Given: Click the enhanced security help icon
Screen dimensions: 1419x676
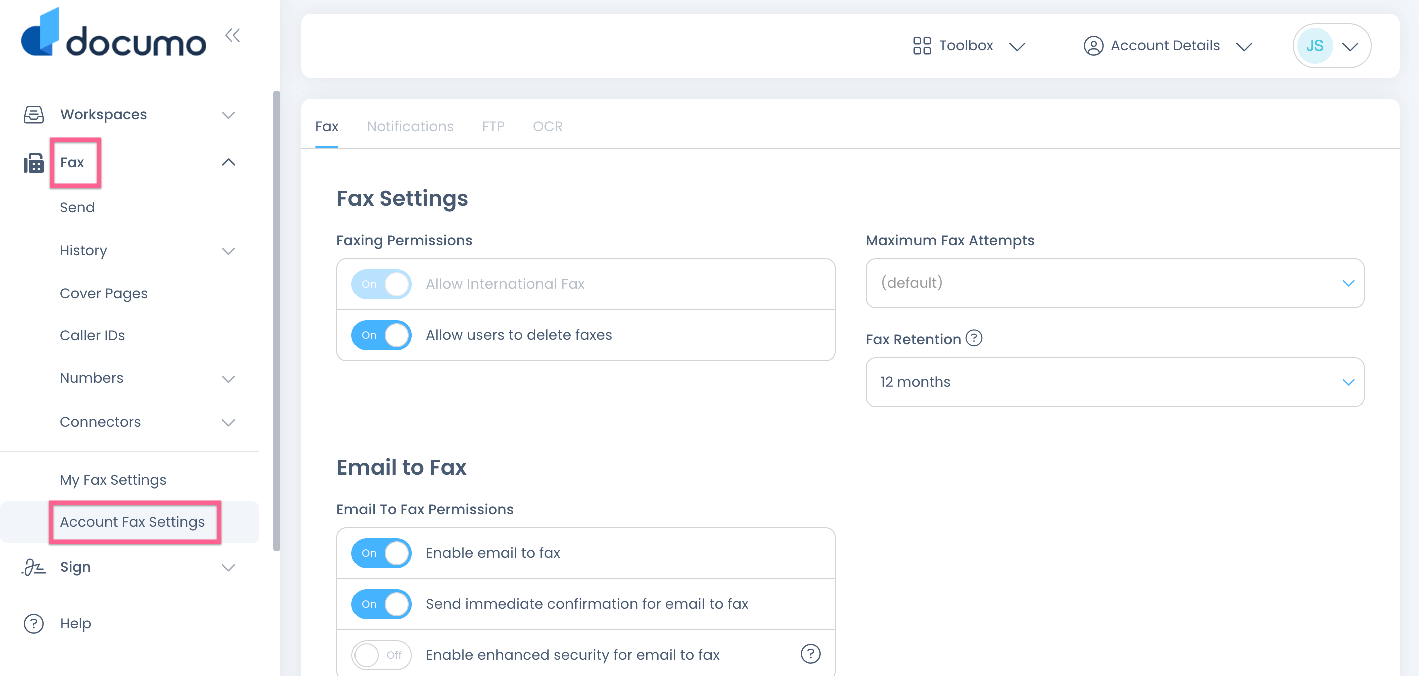Looking at the screenshot, I should pyautogui.click(x=810, y=654).
